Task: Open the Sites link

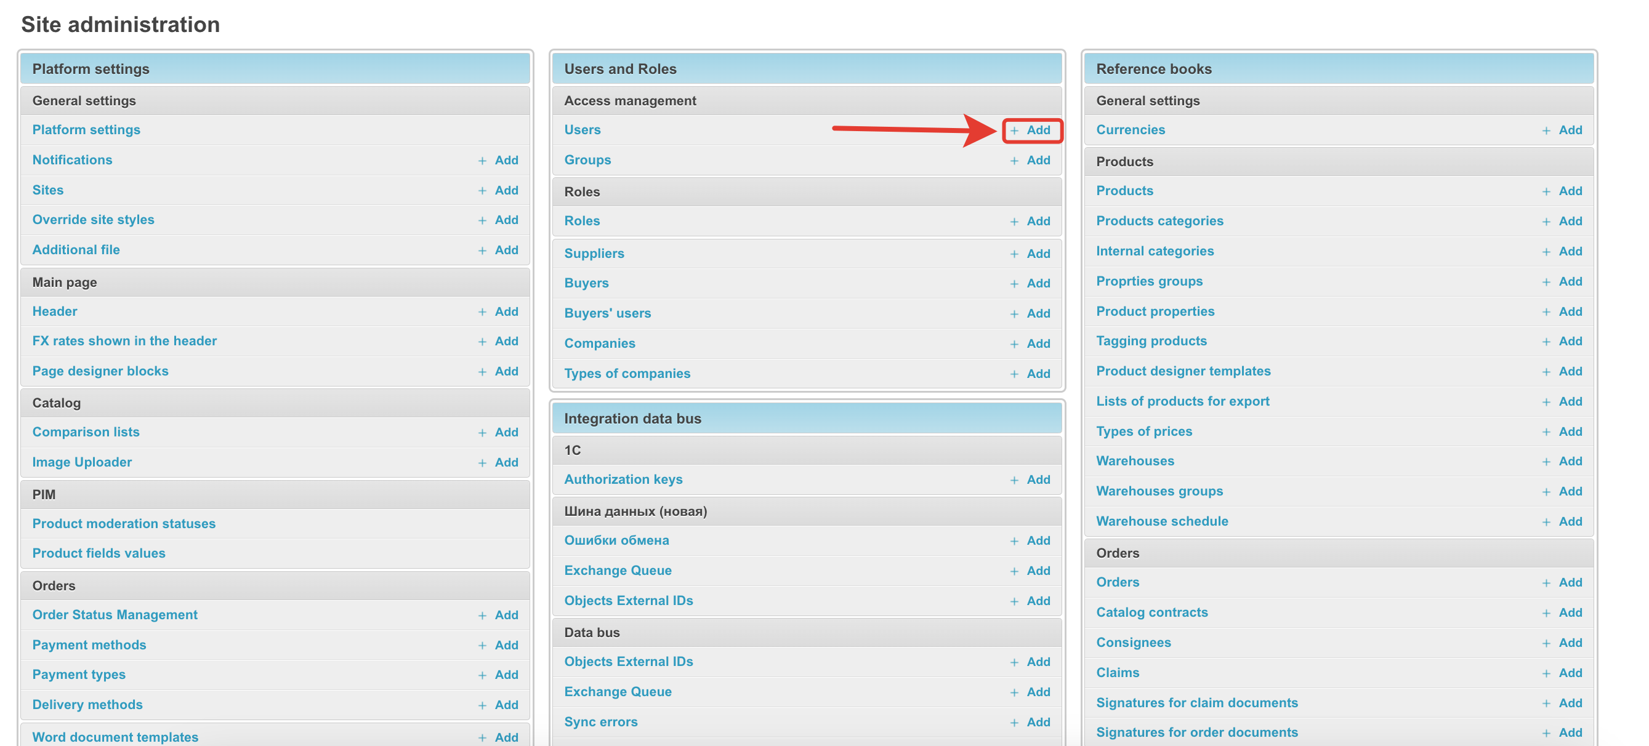Action: click(48, 190)
